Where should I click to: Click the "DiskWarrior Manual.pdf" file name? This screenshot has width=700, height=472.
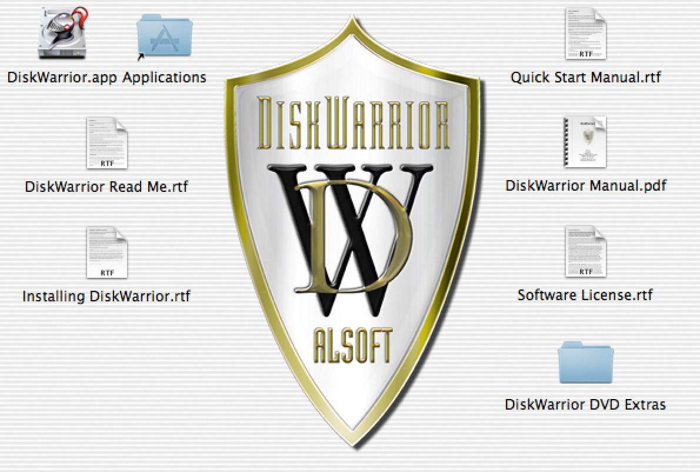585,185
